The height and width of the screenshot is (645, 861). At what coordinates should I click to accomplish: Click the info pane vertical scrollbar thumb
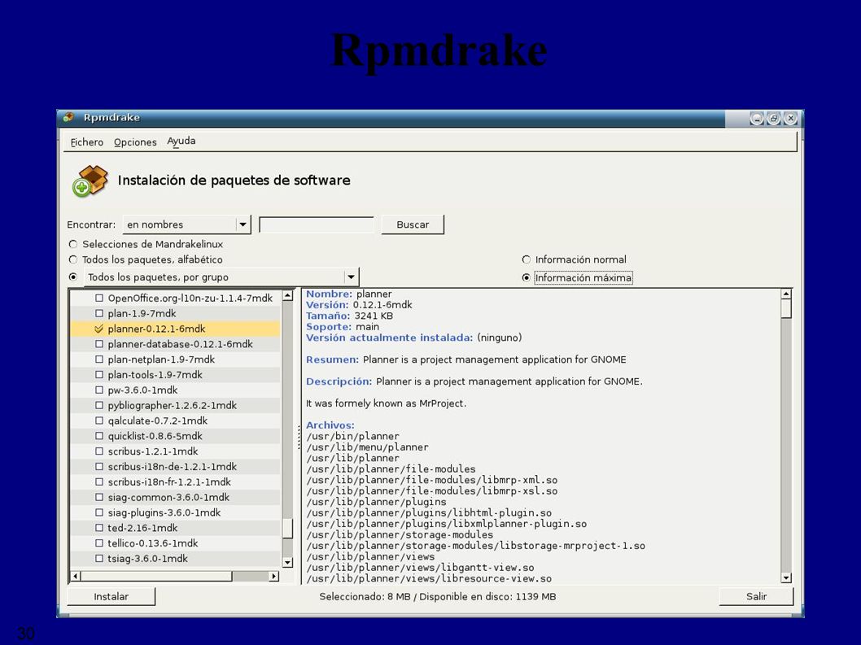click(x=786, y=309)
